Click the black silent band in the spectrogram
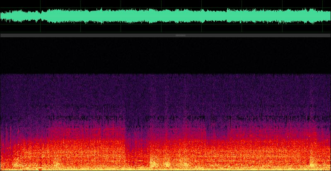The image size is (331, 171). (166, 56)
